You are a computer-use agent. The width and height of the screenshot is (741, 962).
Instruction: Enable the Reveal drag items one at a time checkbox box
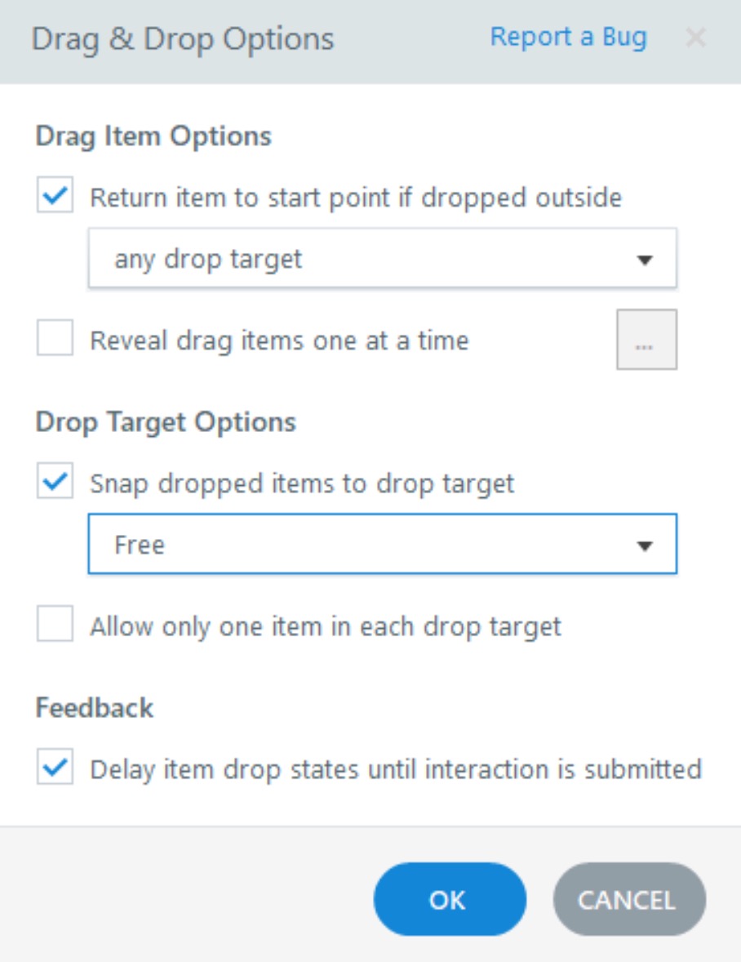55,340
